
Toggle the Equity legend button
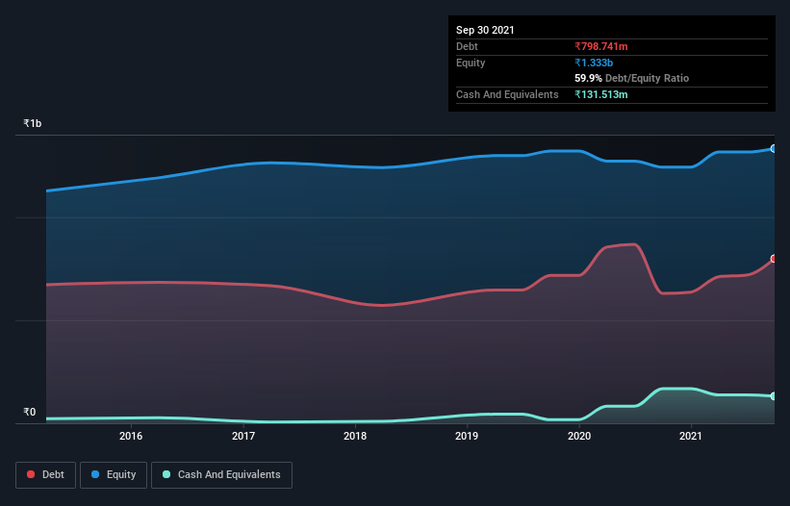coord(114,475)
